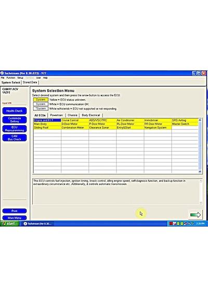This screenshot has width=208, height=297.
Task: Select the ABS/VSC/TRC system
Action: pyautogui.click(x=102, y=120)
